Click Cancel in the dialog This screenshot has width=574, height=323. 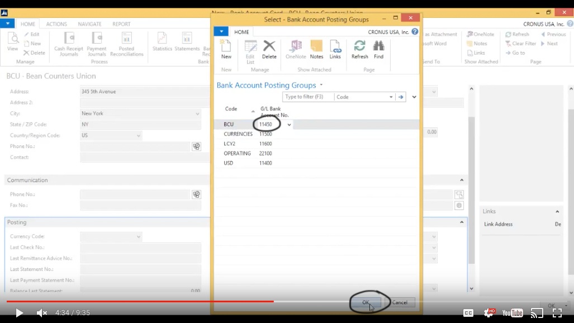[x=400, y=302]
